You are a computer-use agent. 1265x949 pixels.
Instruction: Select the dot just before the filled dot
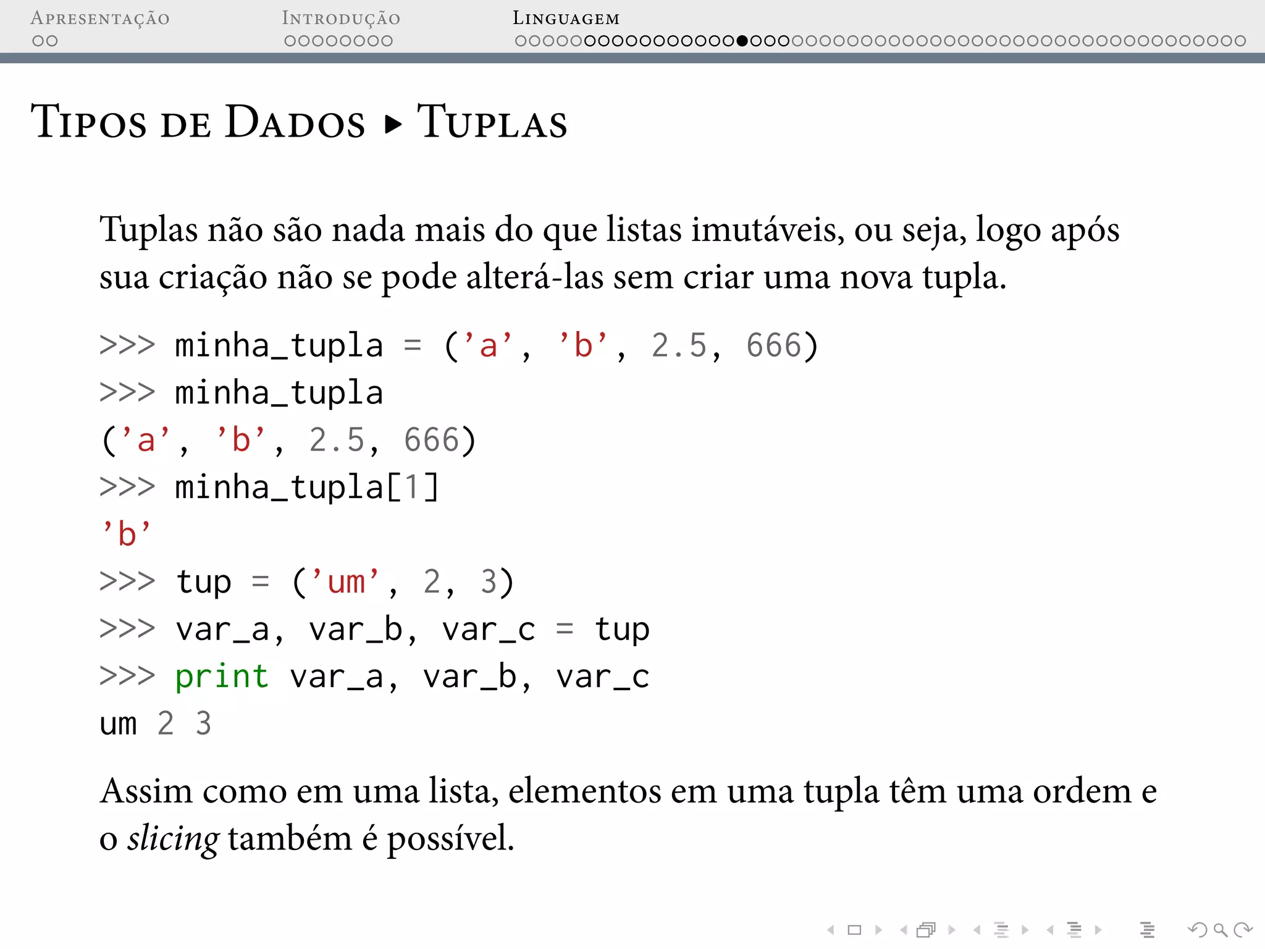pos(729,41)
